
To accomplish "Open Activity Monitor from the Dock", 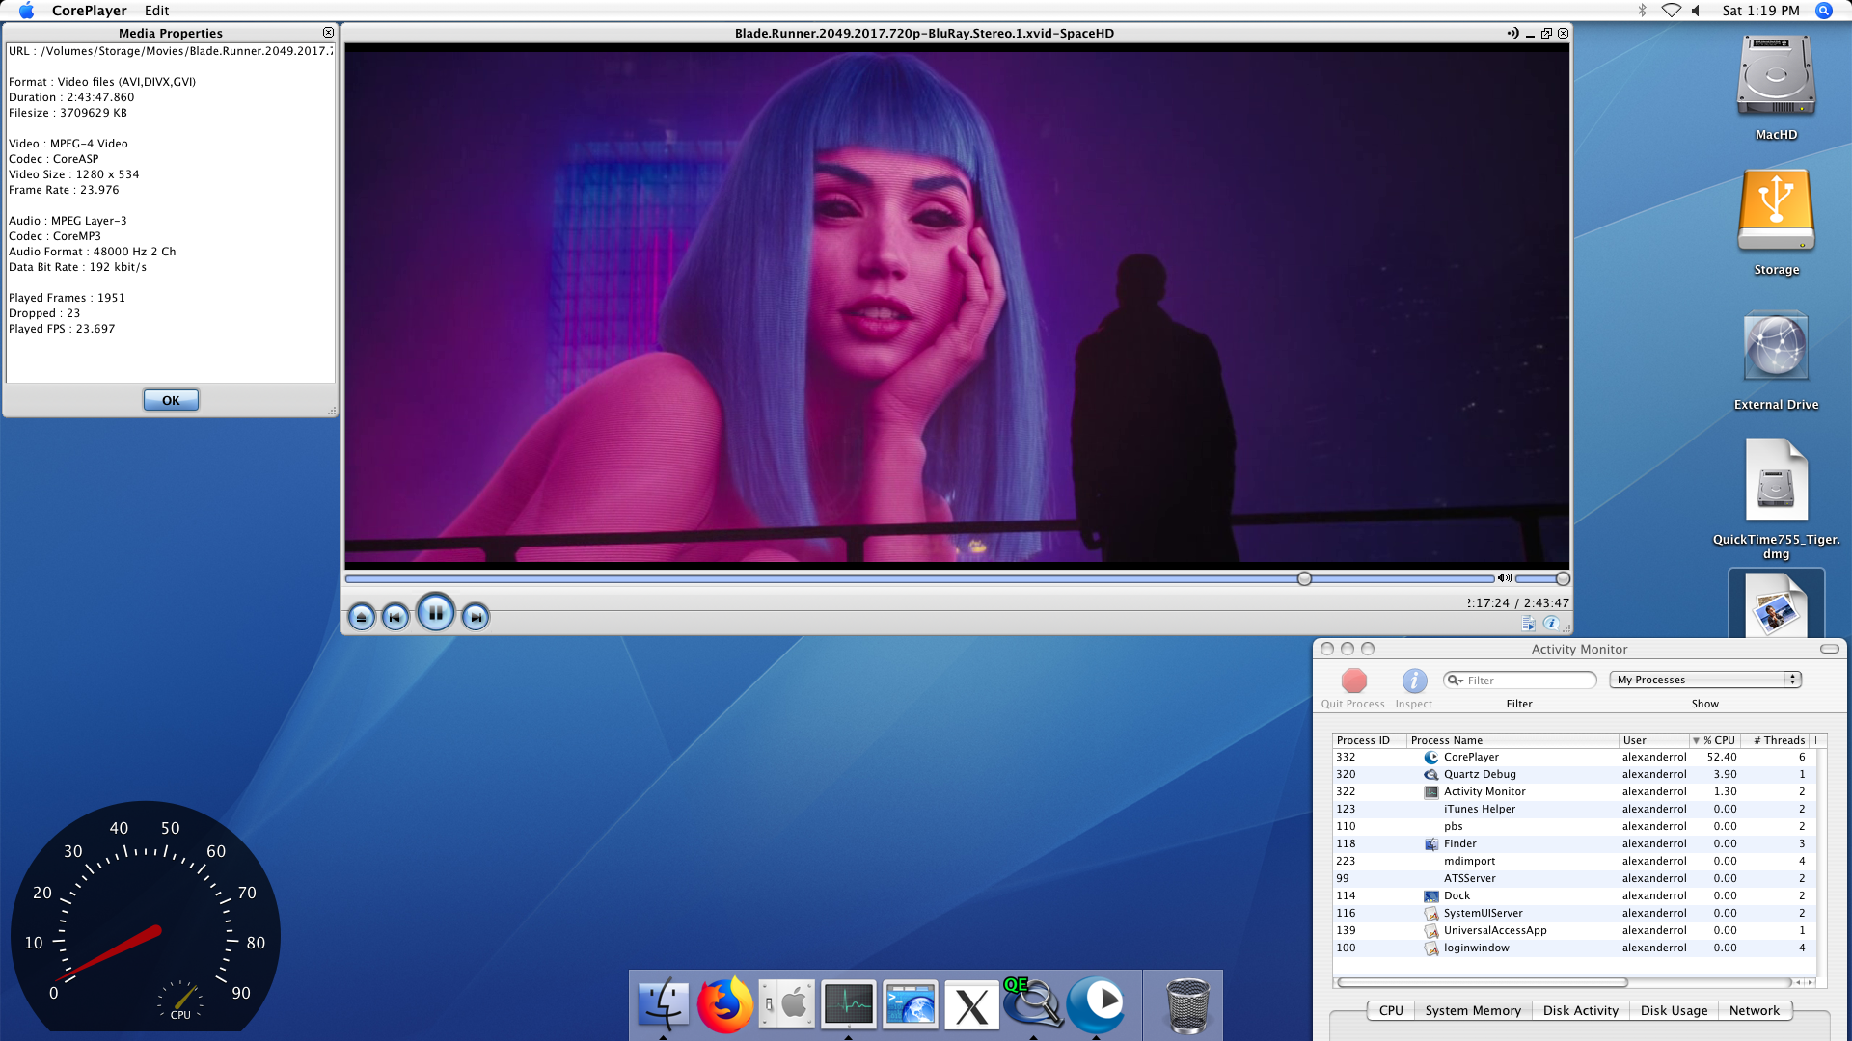I will [x=849, y=1004].
